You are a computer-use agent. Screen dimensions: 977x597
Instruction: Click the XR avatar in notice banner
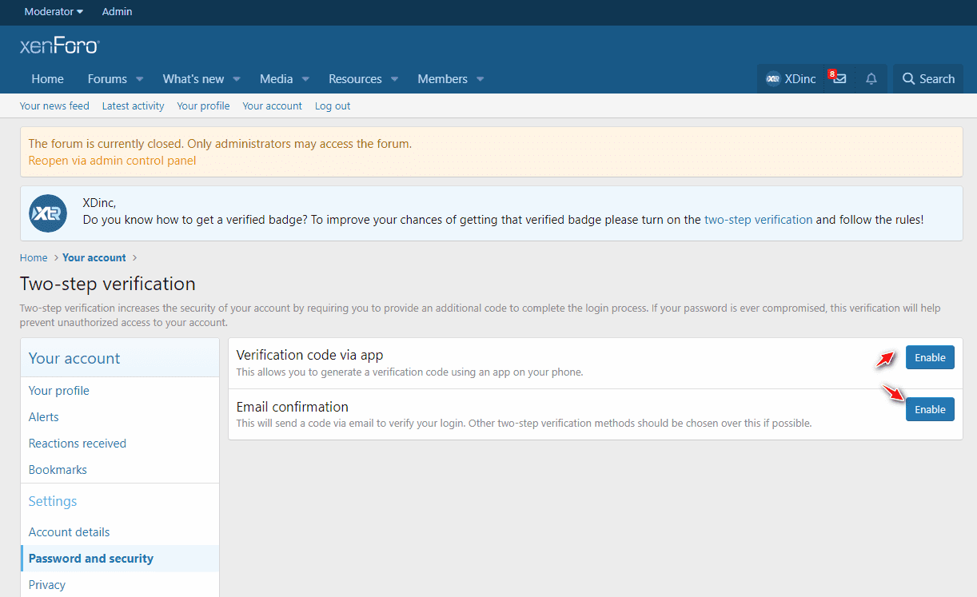pos(48,213)
